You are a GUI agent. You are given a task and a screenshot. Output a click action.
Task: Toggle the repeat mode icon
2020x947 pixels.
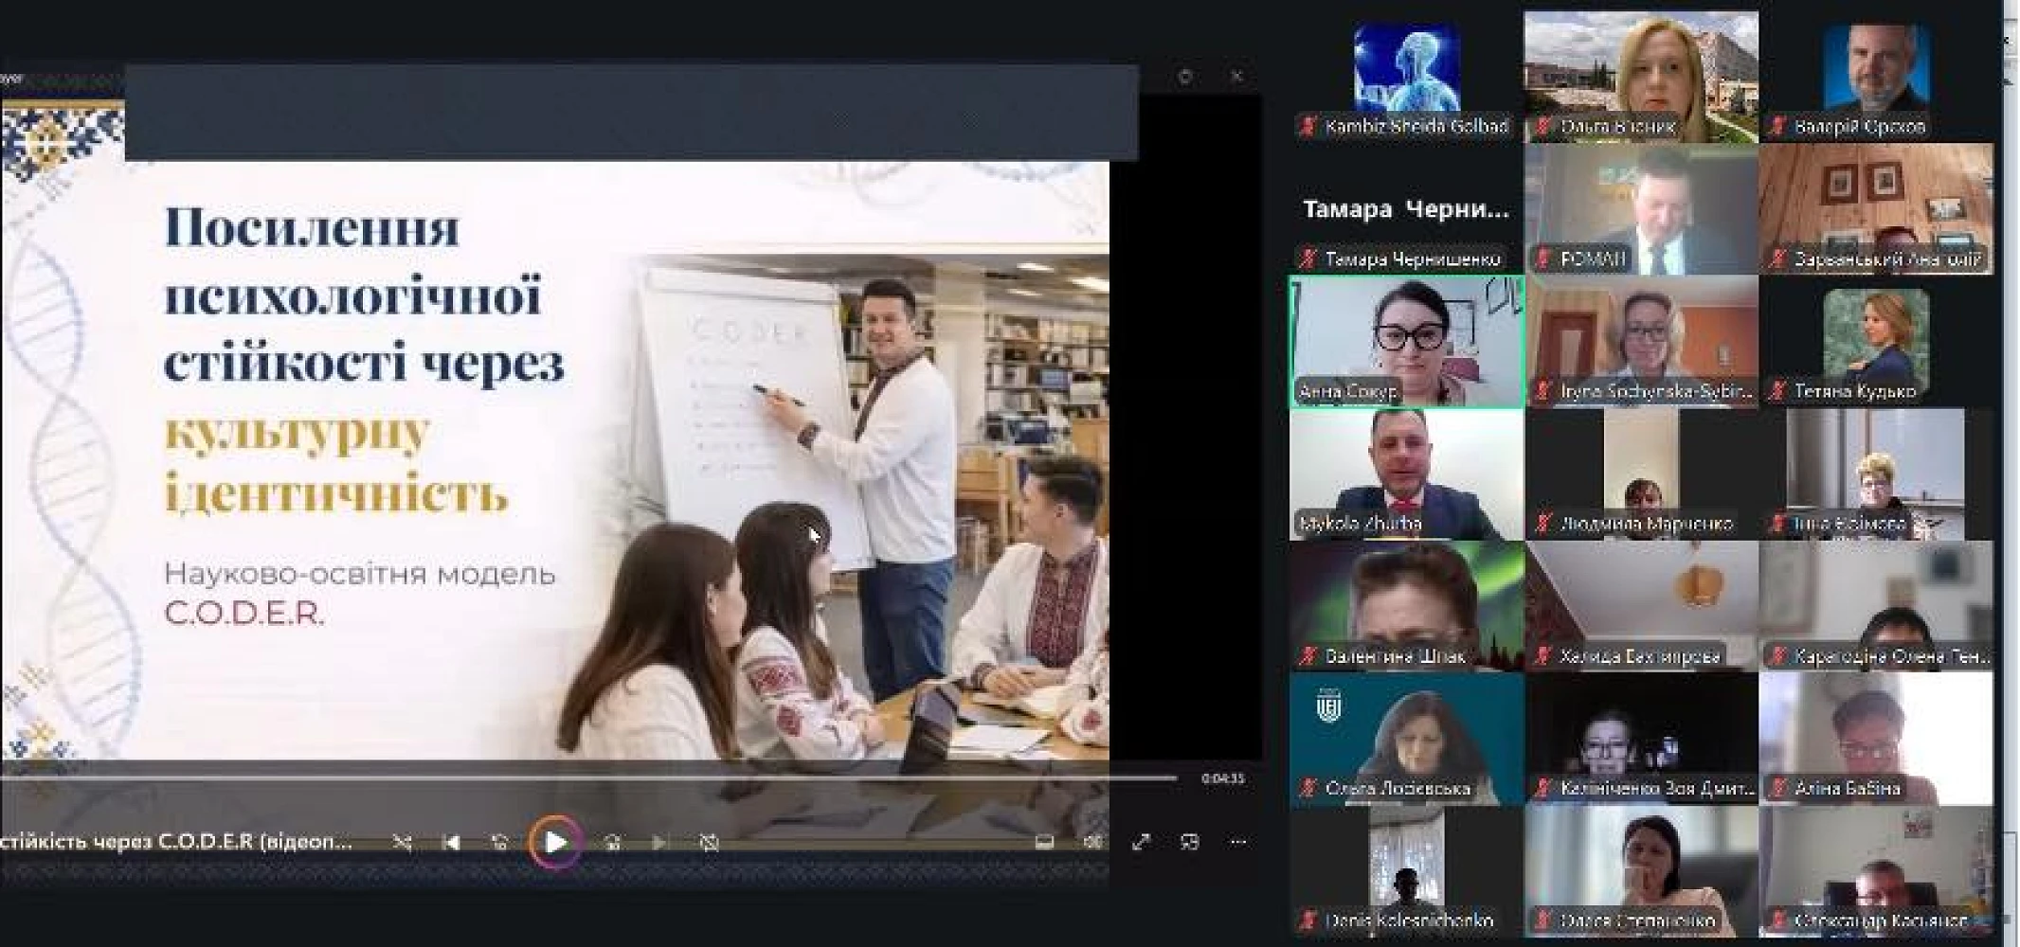coord(709,842)
